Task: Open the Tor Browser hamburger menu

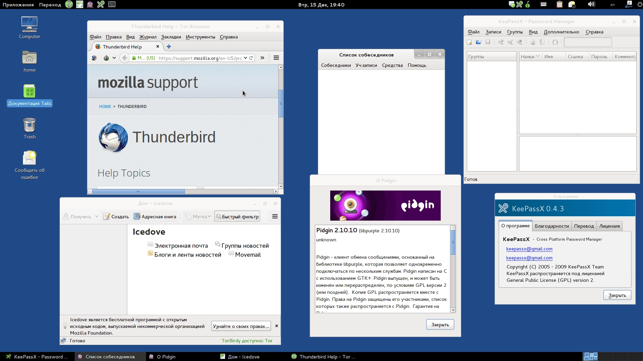Action: click(x=276, y=58)
